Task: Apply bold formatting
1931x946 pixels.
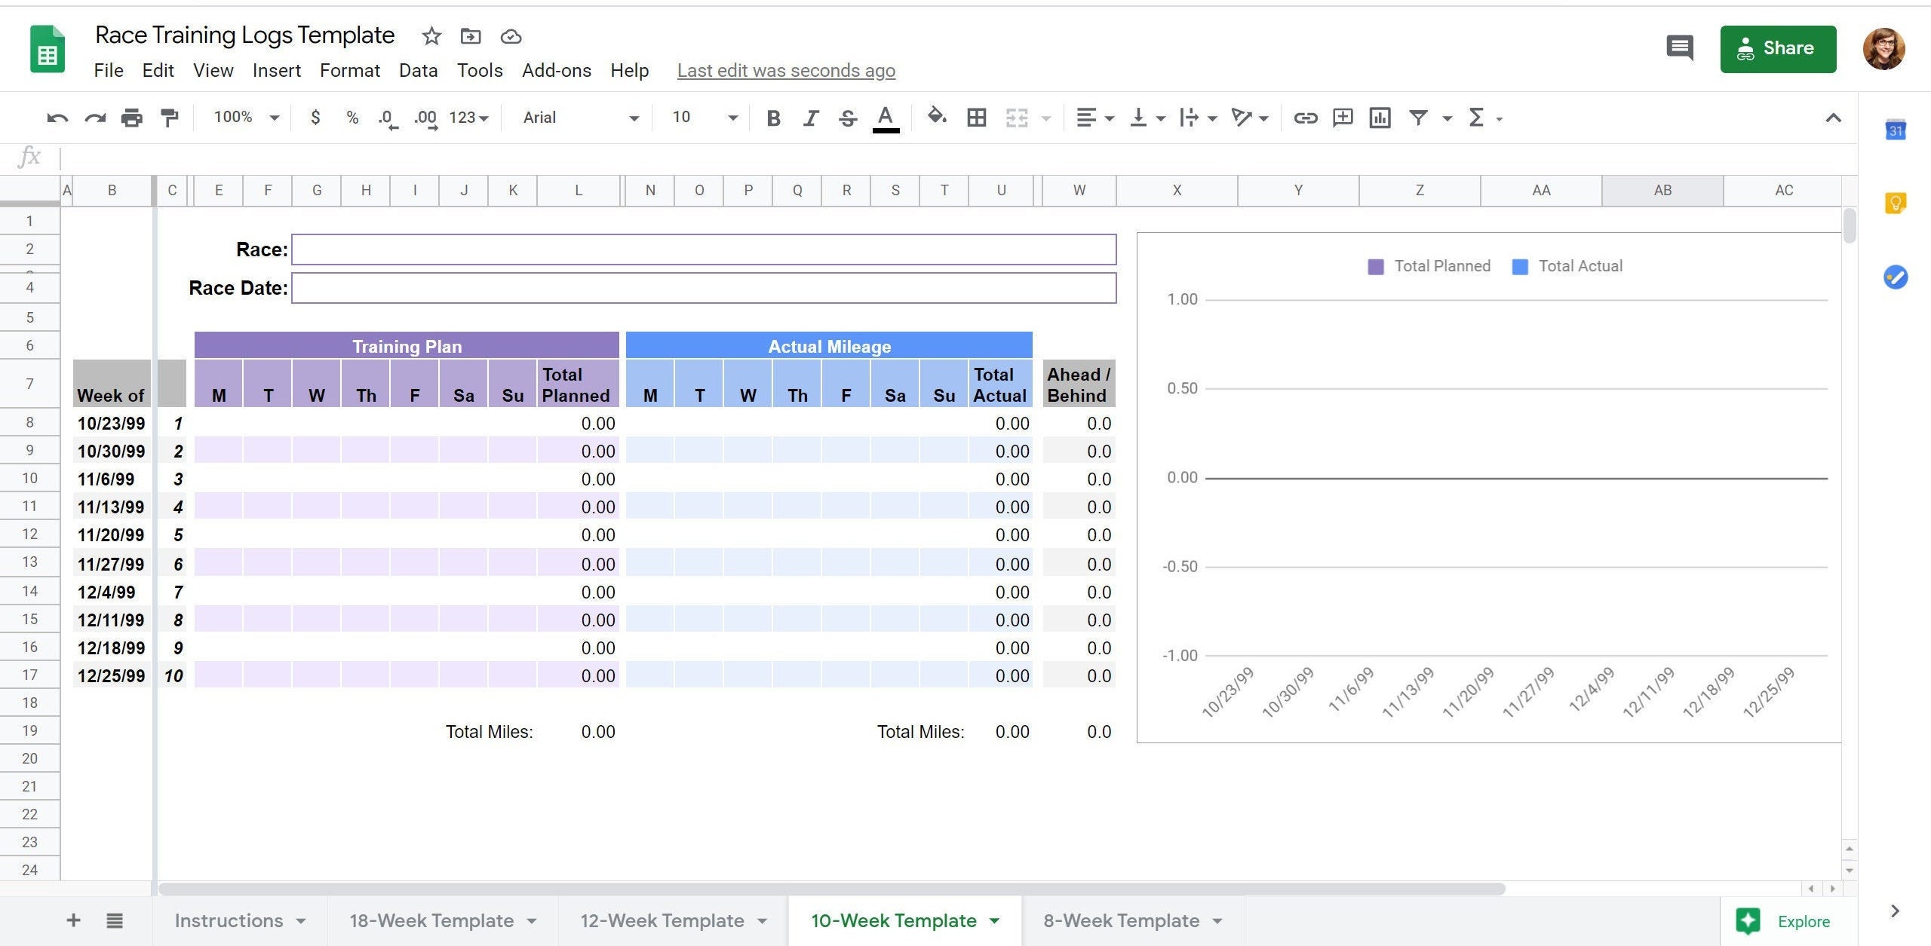Action: 772,118
